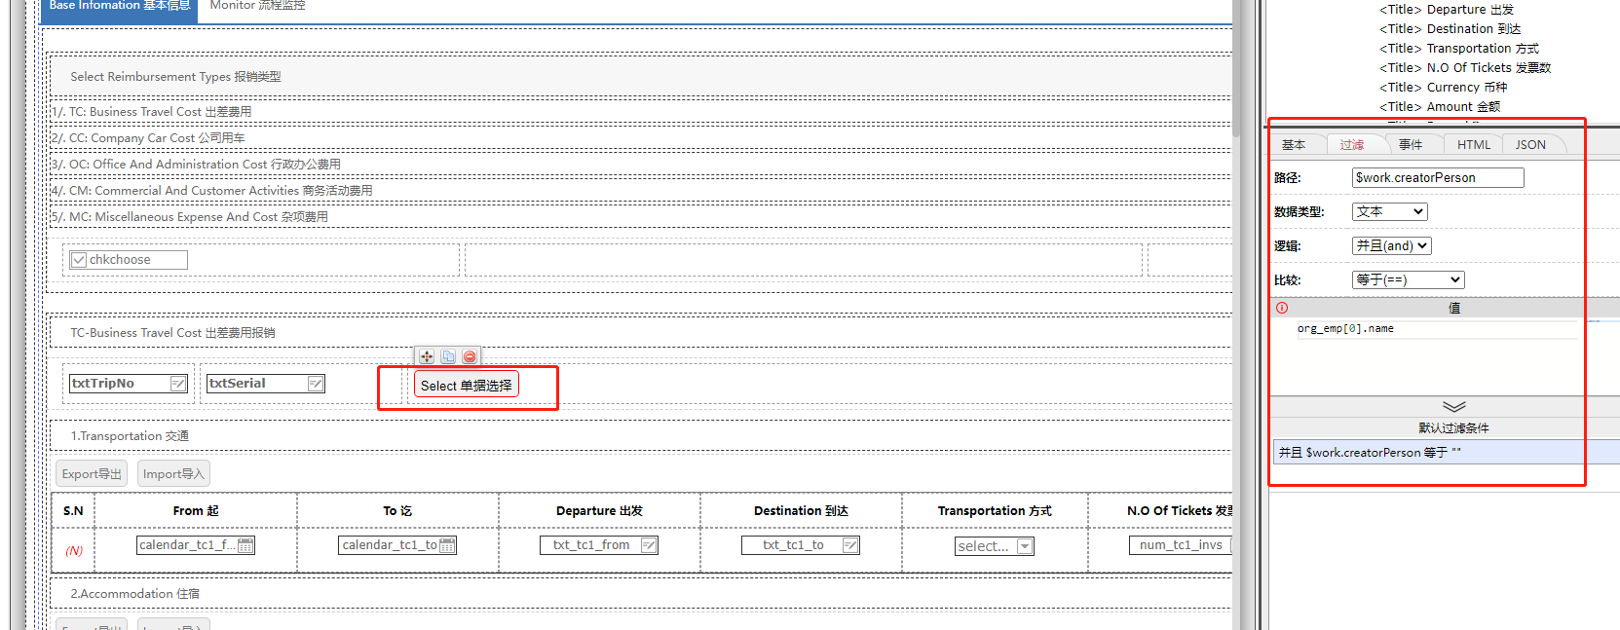Screen dimensions: 1620x630
Task: Click the copy element icon above Select button
Action: (x=448, y=356)
